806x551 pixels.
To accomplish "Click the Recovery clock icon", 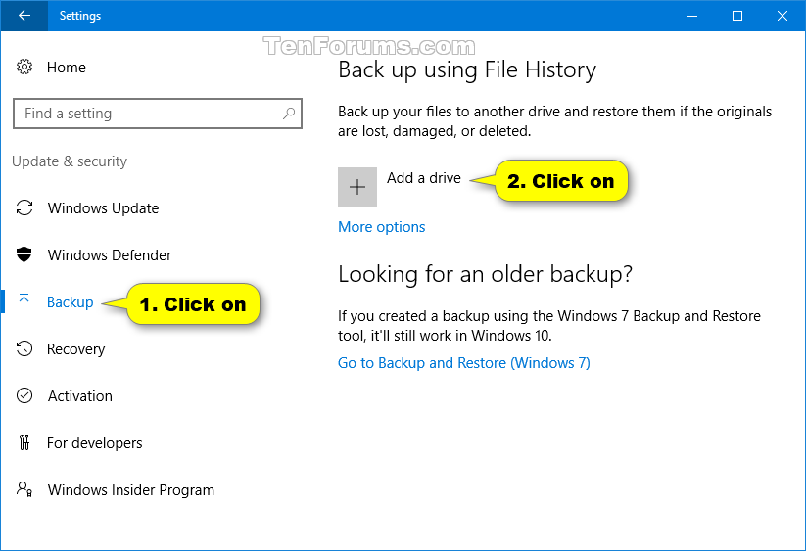I will coord(24,348).
